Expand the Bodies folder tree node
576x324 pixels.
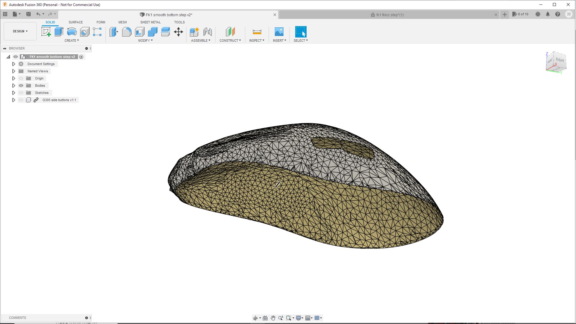tap(13, 85)
